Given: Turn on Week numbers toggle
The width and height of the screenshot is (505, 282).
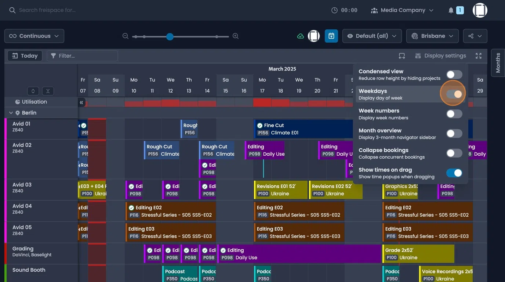Looking at the screenshot, I should pos(454,114).
